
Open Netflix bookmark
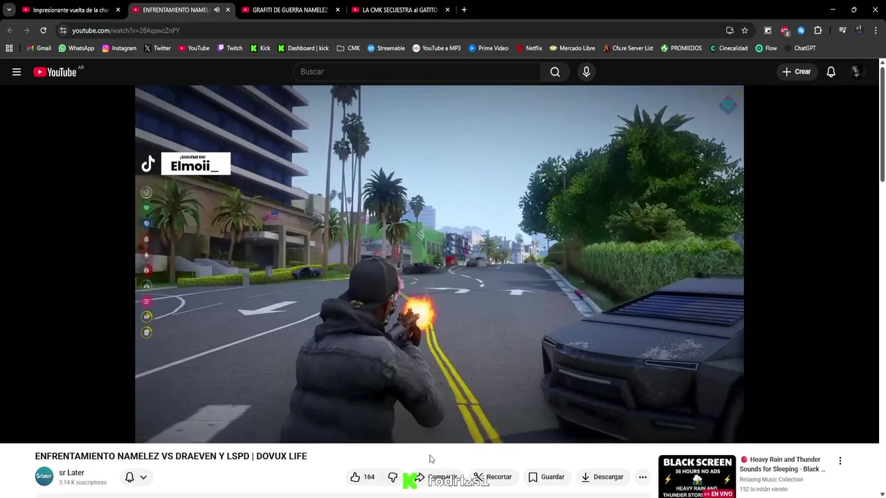click(529, 48)
